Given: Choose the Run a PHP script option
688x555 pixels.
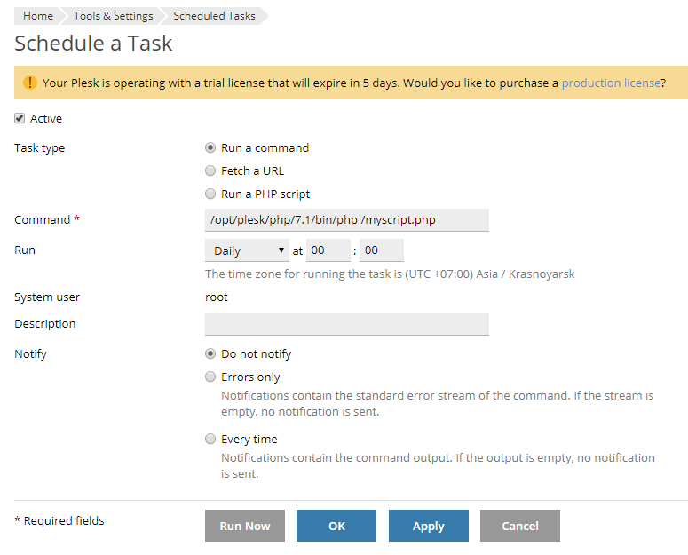Looking at the screenshot, I should coord(210,194).
